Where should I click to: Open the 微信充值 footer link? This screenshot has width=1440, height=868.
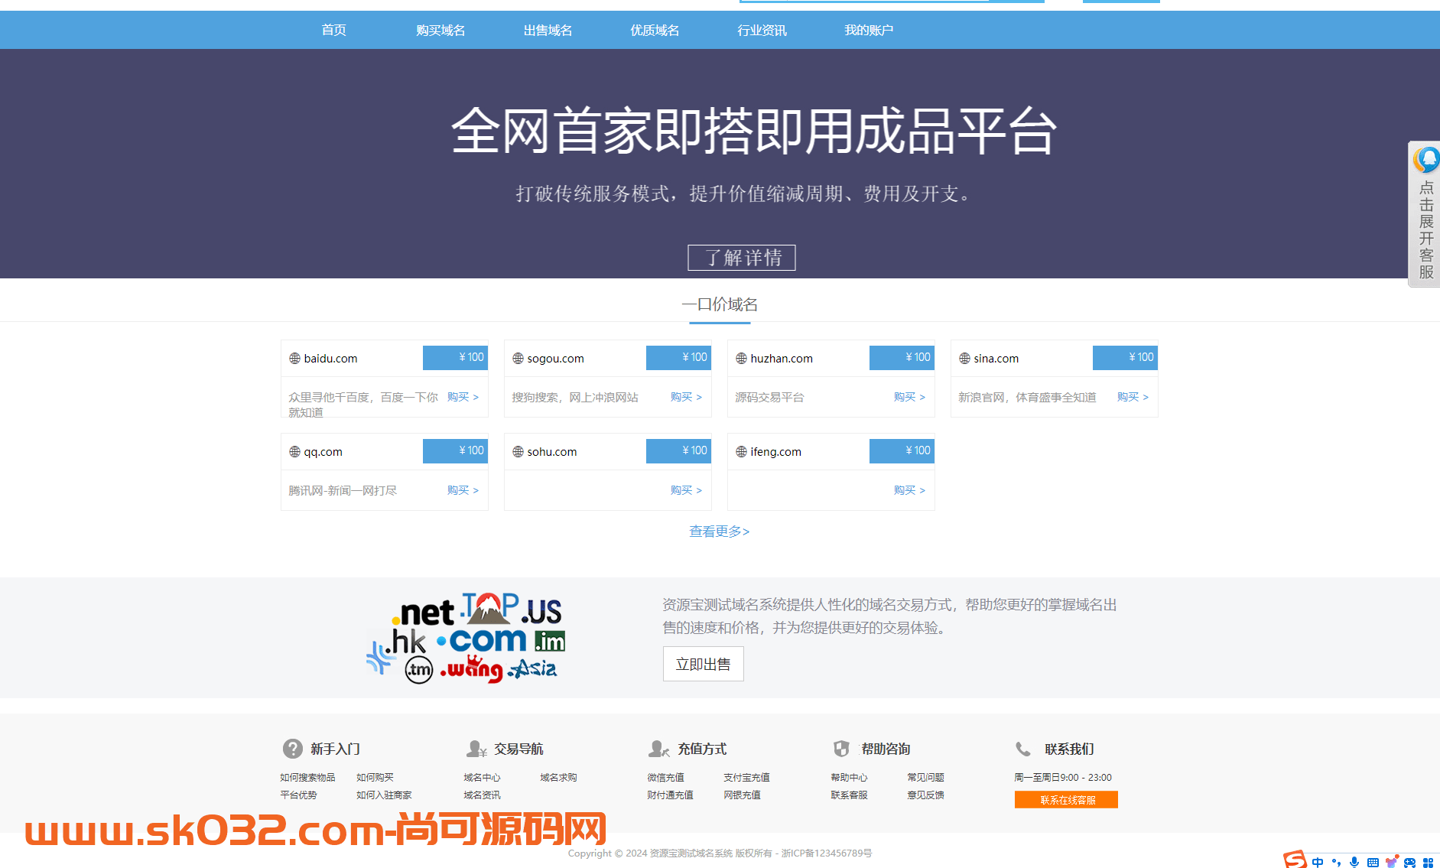click(x=665, y=778)
